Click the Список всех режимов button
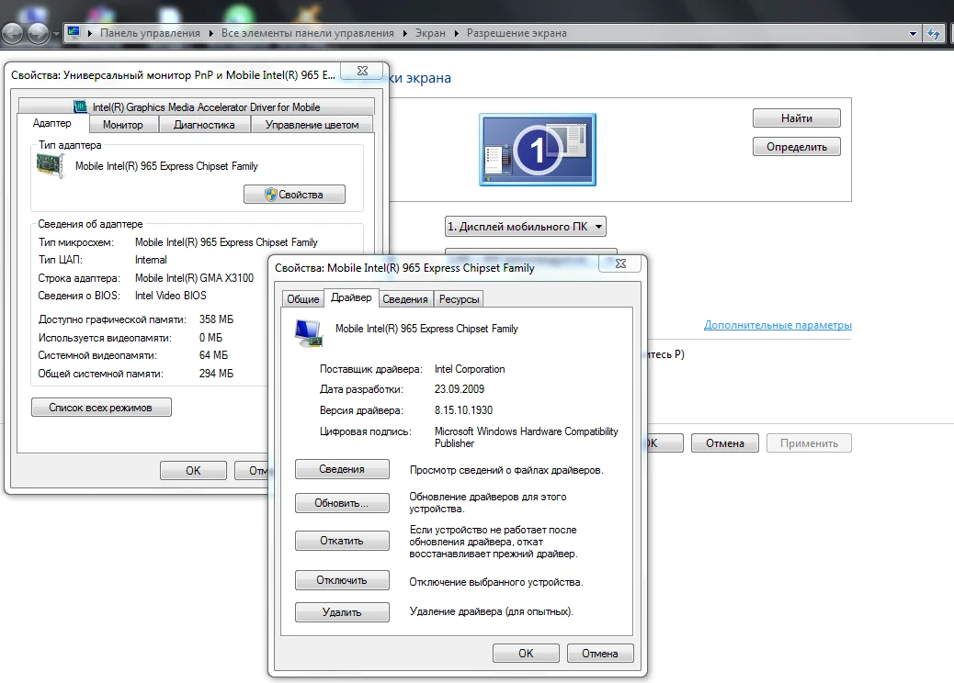This screenshot has width=954, height=683. 101,407
